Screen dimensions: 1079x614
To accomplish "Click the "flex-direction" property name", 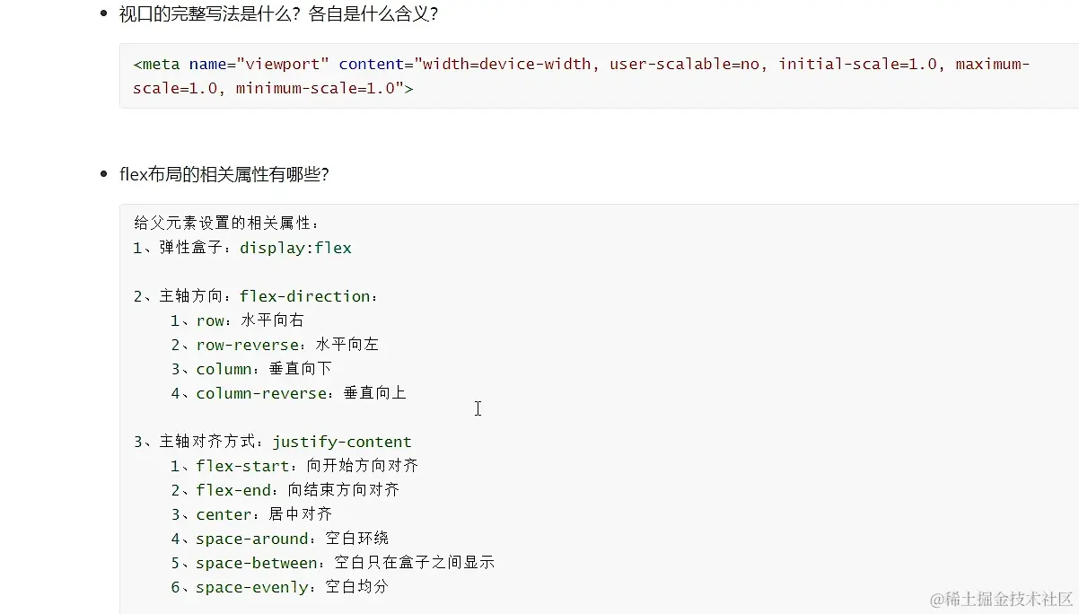I will click(x=304, y=296).
